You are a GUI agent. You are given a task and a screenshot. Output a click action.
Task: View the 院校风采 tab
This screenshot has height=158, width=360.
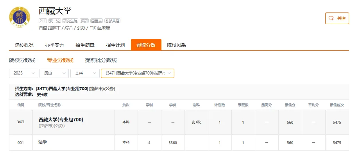point(176,45)
